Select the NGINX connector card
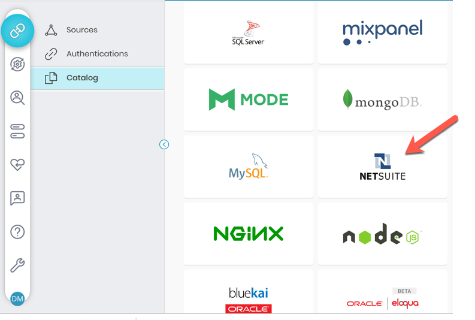 point(248,233)
